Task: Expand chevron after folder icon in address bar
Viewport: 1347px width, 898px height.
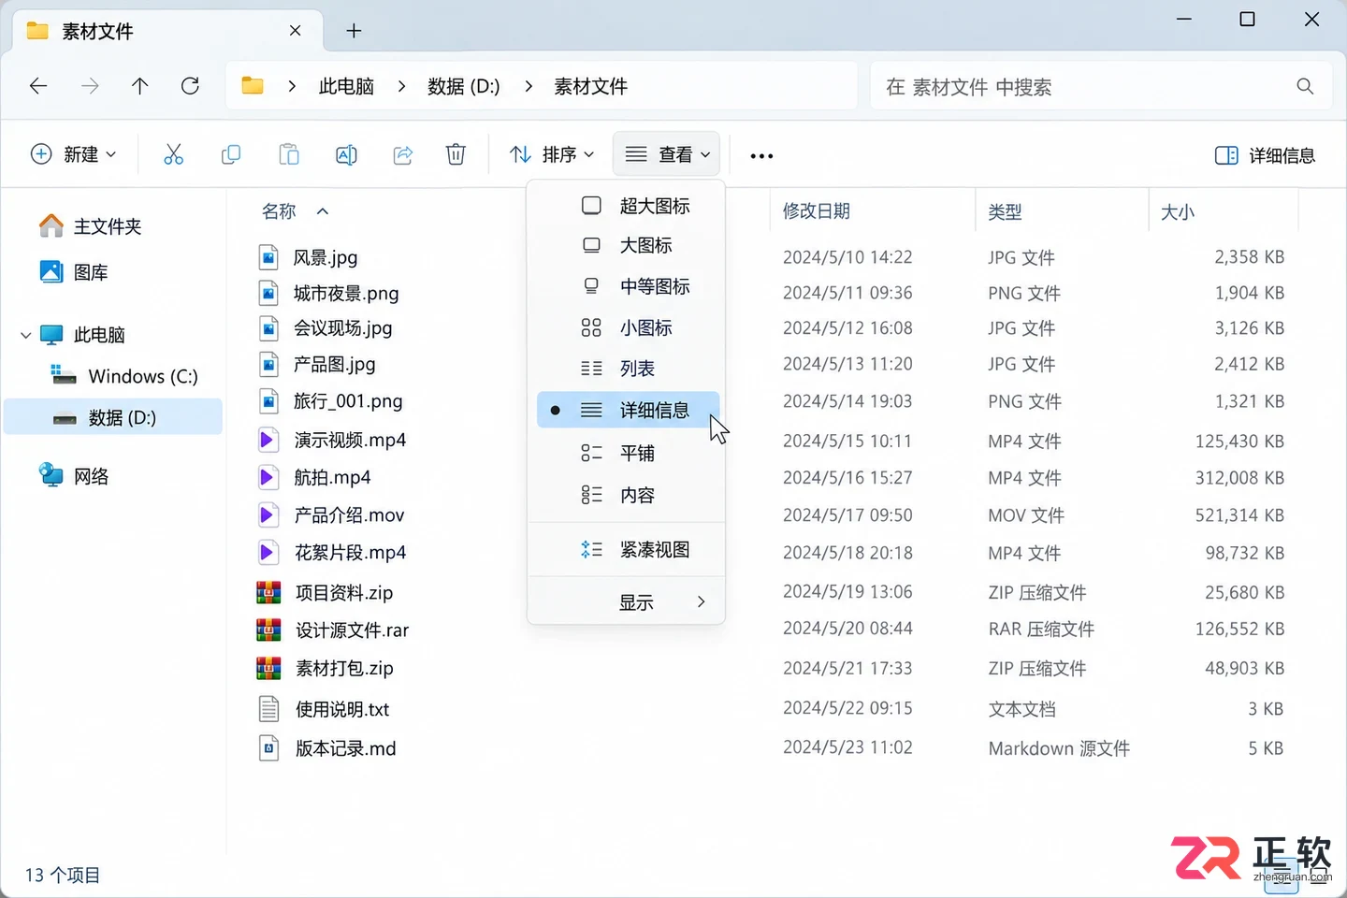Action: [x=292, y=86]
